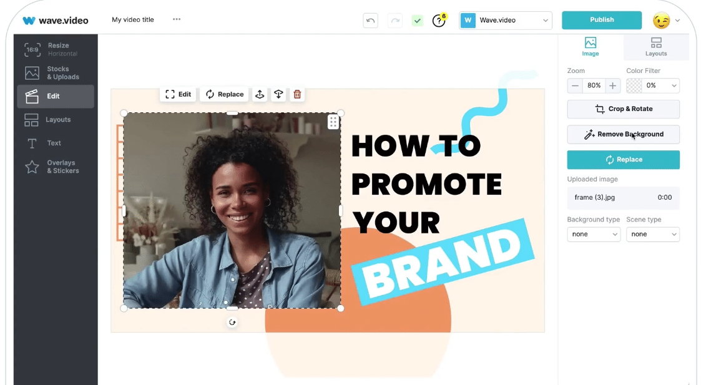
Task: Click the My video title field
Action: point(133,20)
